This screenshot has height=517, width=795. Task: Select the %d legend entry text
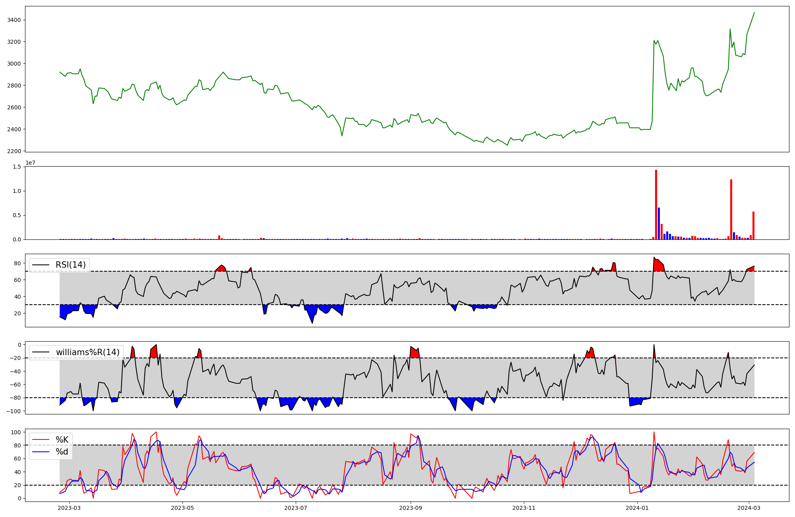[x=62, y=452]
